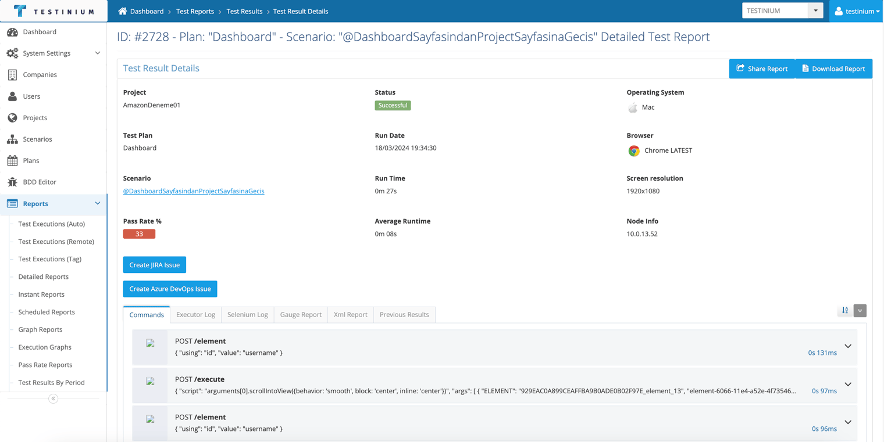Switch to the Executor Log tab
The image size is (884, 442).
point(195,315)
